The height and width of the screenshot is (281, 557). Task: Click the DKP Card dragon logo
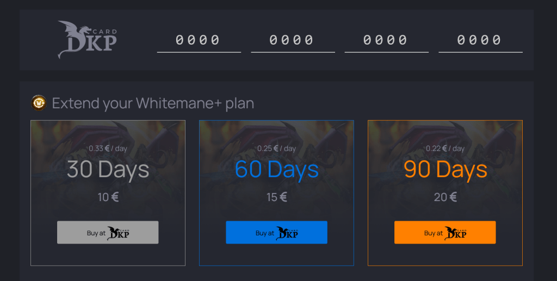pyautogui.click(x=87, y=40)
